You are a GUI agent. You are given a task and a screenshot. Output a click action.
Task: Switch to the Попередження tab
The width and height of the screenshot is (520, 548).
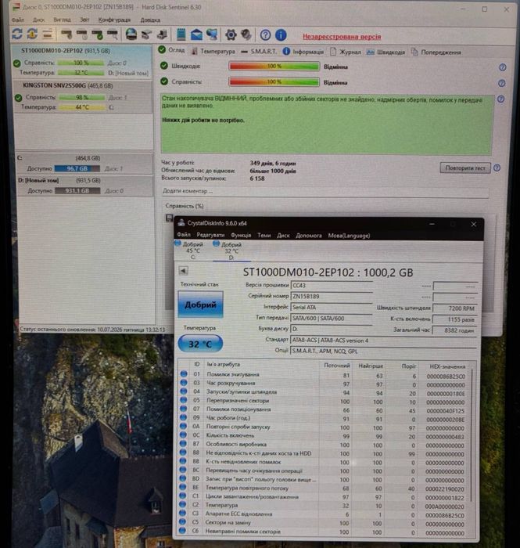[436, 52]
